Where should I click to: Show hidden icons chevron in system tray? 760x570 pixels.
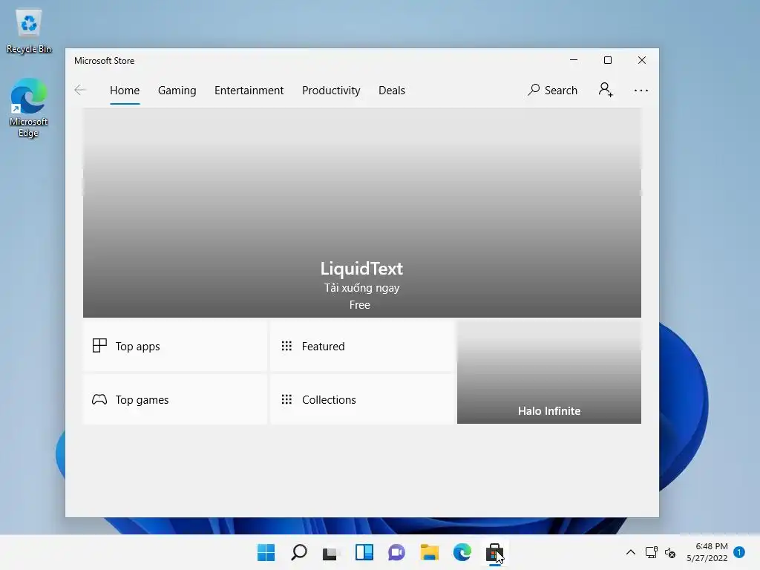click(631, 552)
